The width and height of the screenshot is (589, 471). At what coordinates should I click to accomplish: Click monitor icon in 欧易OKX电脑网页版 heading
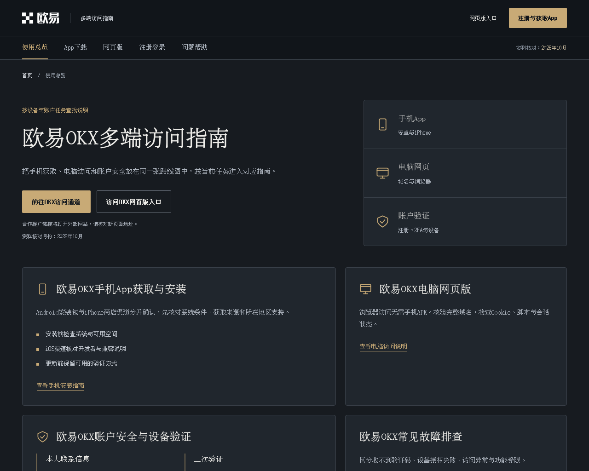point(365,289)
